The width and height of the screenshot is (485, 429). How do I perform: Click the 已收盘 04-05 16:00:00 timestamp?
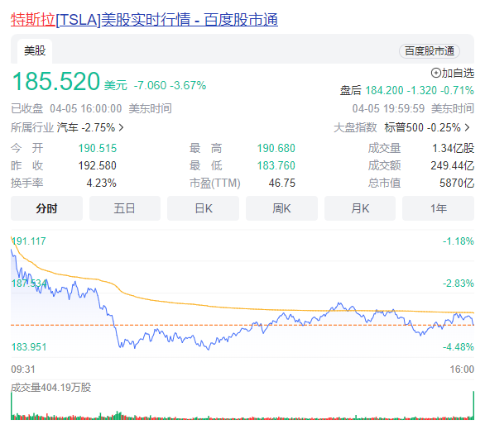(91, 109)
